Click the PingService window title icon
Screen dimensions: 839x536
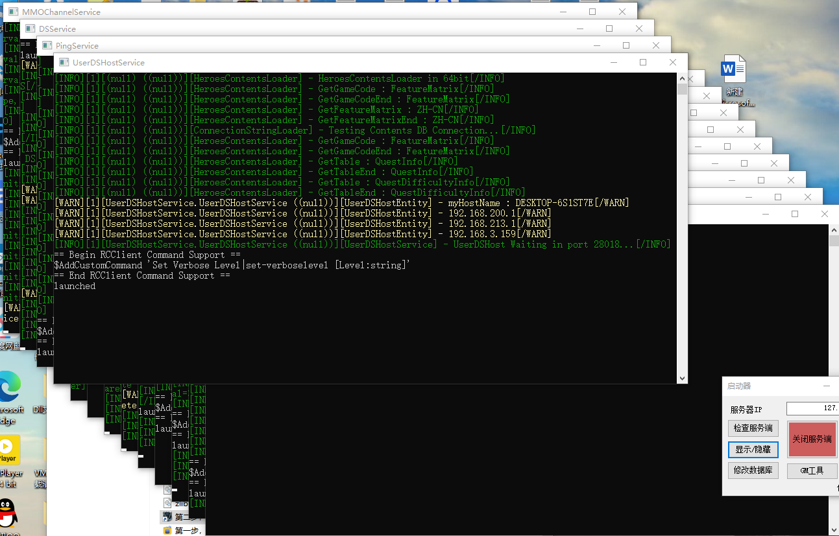click(x=47, y=46)
